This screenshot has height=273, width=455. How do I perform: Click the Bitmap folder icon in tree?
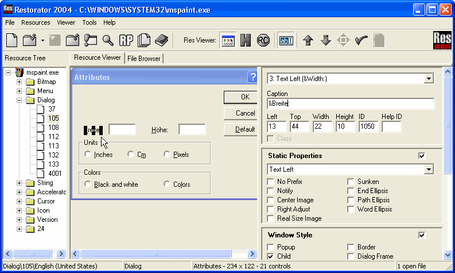pos(30,82)
